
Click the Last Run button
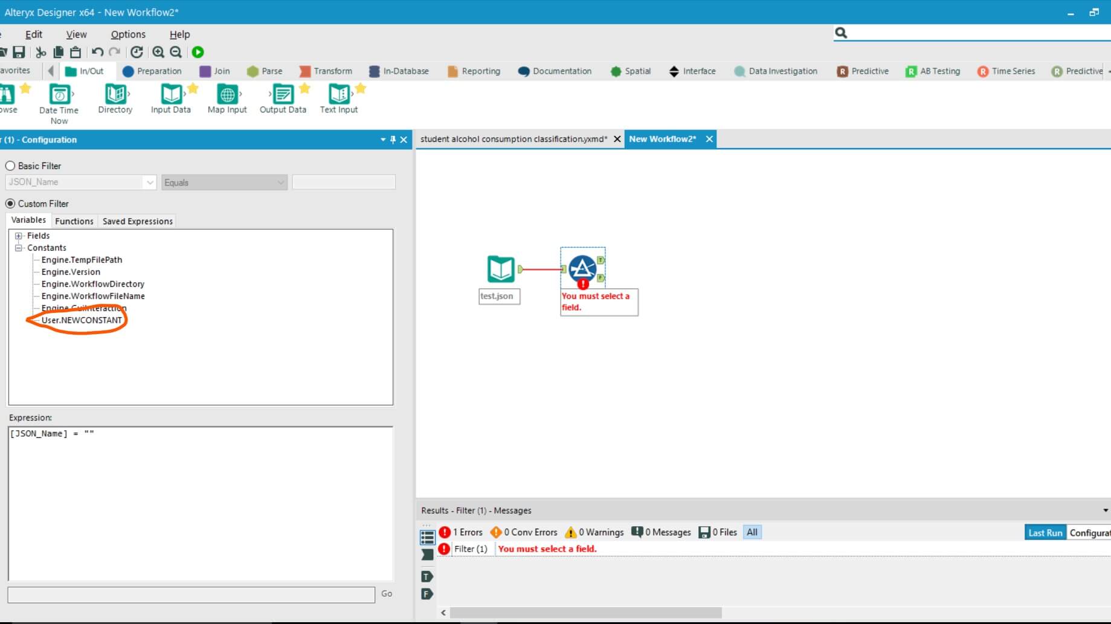1045,533
